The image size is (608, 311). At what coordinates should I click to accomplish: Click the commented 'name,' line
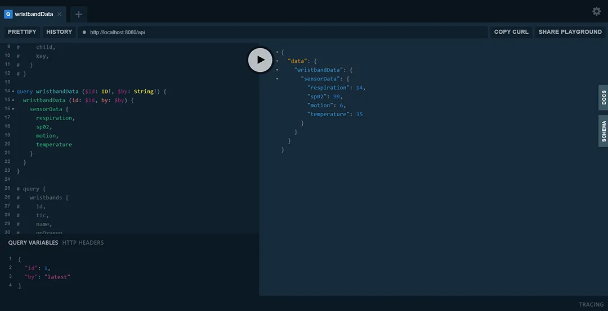pyautogui.click(x=44, y=225)
